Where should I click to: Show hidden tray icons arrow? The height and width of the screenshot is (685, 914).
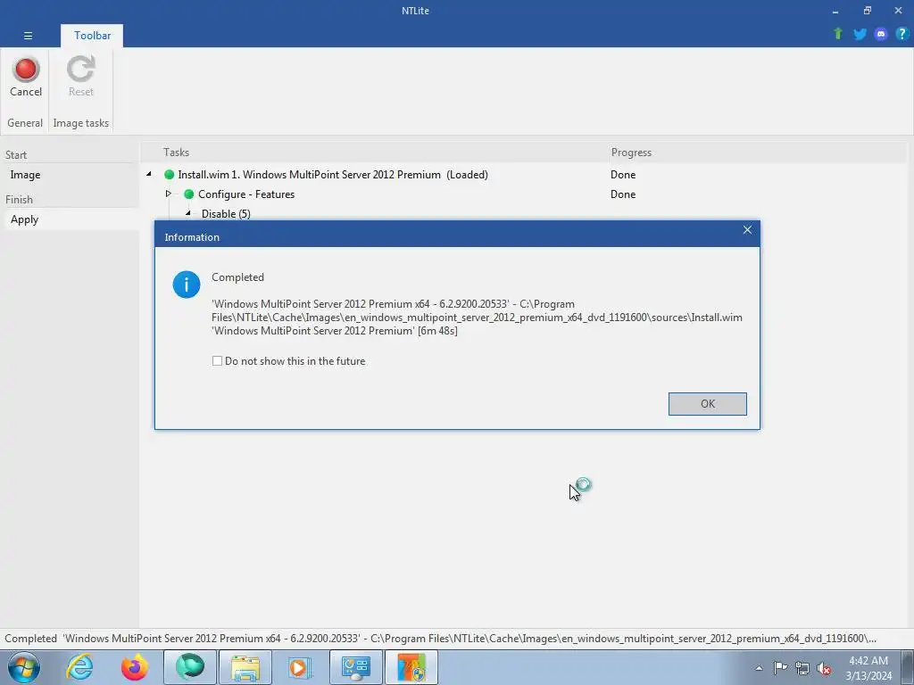759,668
